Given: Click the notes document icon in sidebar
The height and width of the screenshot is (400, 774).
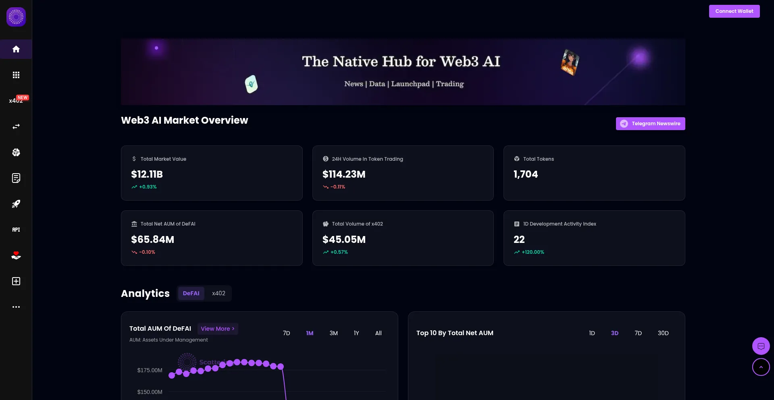Looking at the screenshot, I should coord(16,178).
